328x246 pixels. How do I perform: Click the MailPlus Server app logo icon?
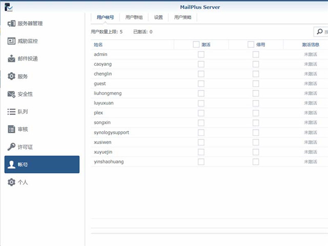(x=9, y=7)
